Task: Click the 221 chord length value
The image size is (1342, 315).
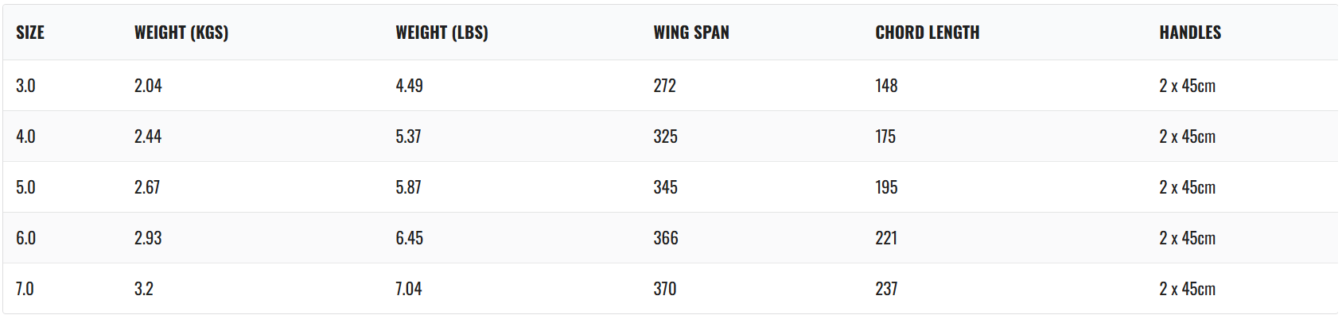Action: click(x=886, y=238)
